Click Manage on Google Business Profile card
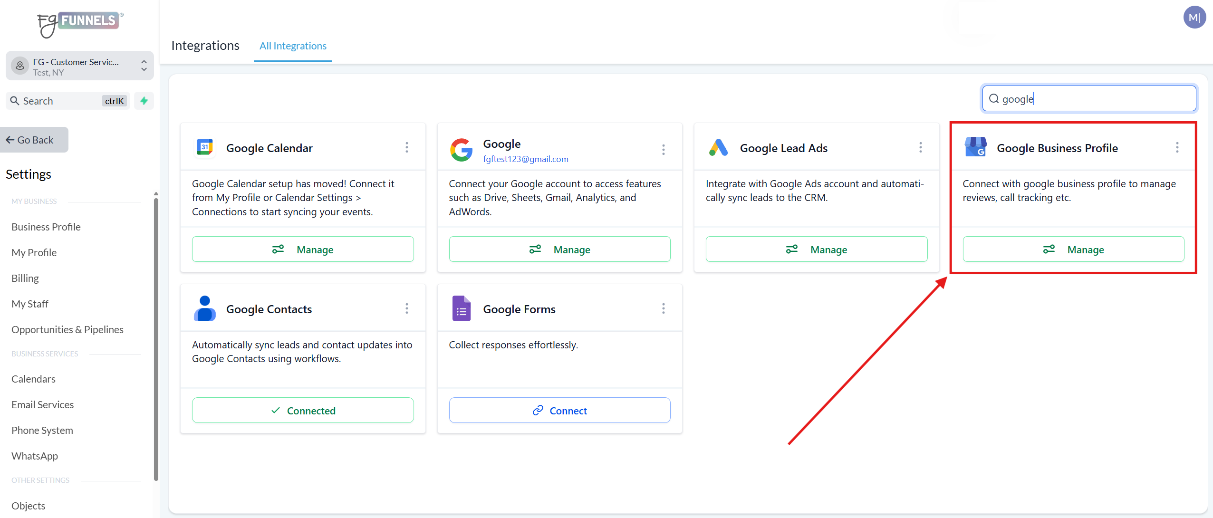This screenshot has width=1213, height=518. [1073, 249]
